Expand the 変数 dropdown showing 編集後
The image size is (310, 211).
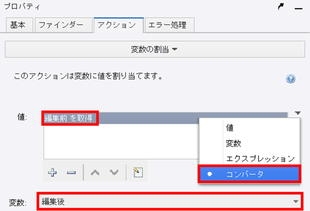point(296,202)
